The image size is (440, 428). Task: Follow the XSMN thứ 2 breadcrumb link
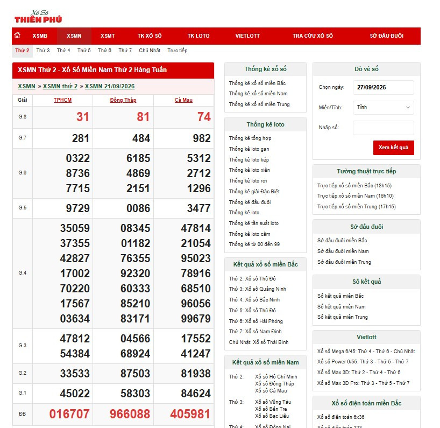pos(60,86)
